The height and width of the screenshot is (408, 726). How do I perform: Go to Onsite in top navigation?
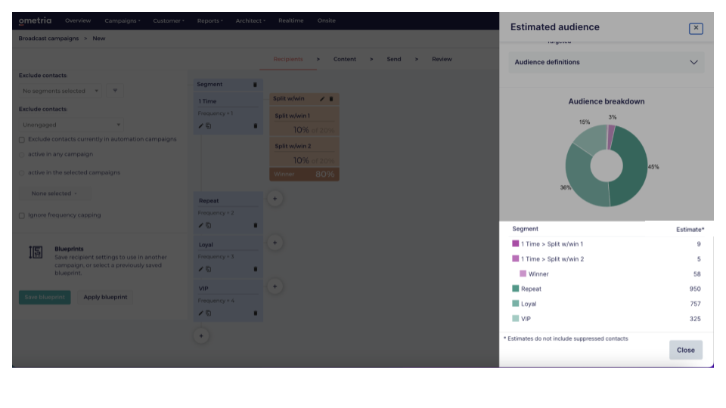[x=327, y=21]
